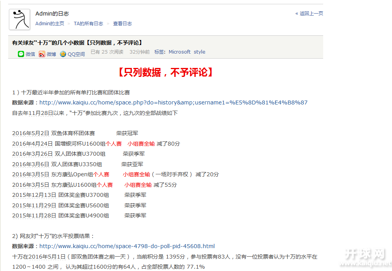Click the Admin的日志 title text
Image resolution: width=392 pixels, height=271 pixels.
(52, 14)
